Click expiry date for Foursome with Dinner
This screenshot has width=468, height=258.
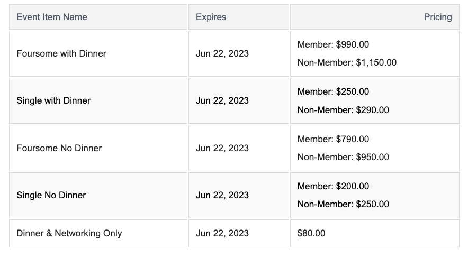point(222,53)
